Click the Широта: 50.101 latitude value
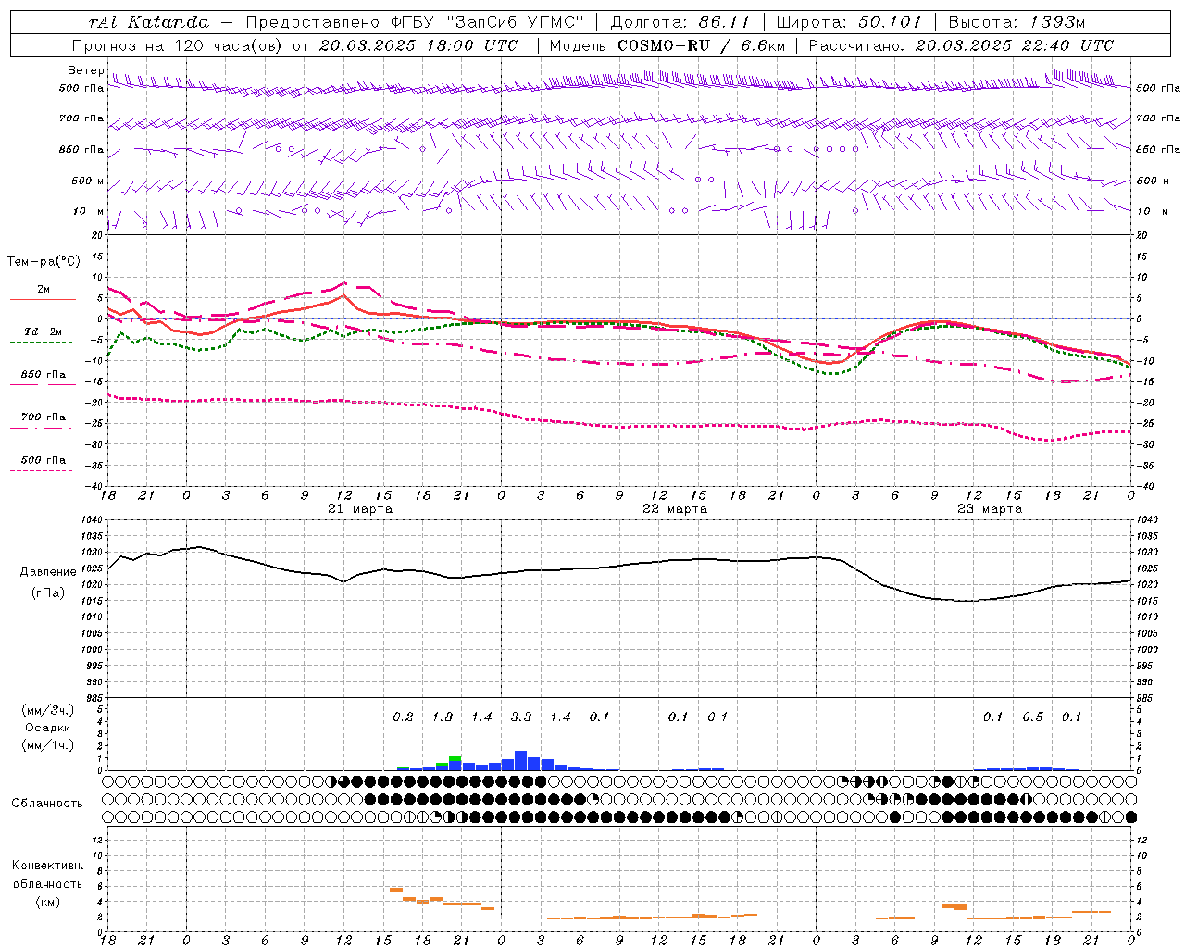This screenshot has height=948, width=1185. coord(849,22)
